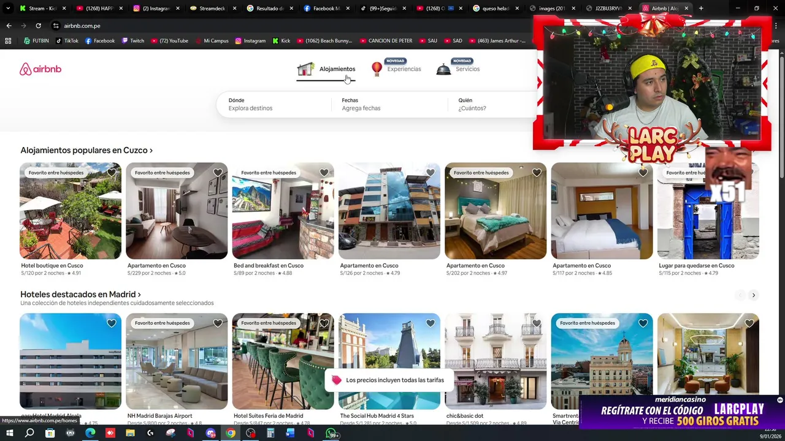Screen dimensions: 785x441
Task: Toggle heart on S/117 Apartamento en Cusco
Action: pyautogui.click(x=643, y=173)
